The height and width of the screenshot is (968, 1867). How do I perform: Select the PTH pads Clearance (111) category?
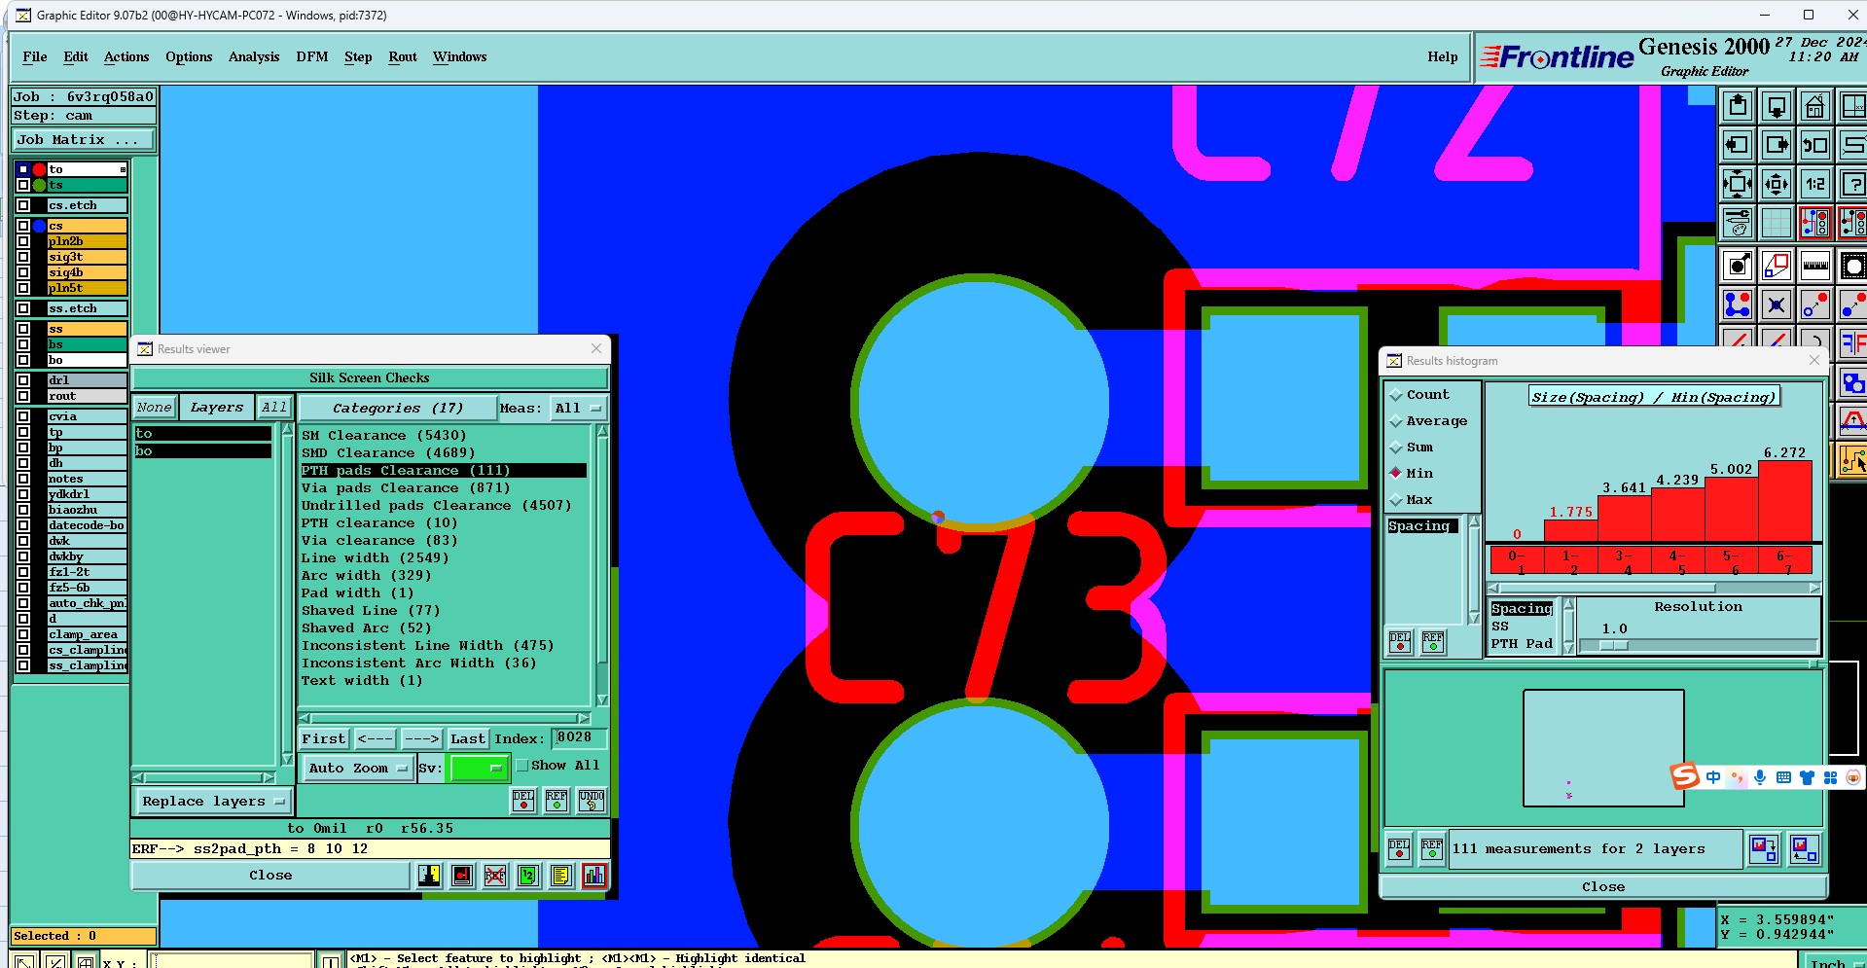(x=444, y=471)
